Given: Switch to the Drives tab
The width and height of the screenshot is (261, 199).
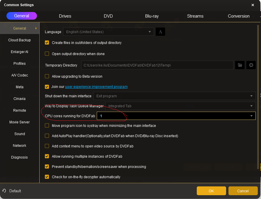Looking at the screenshot, I should click(65, 16).
